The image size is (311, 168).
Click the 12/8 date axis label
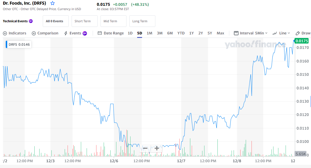pos(237,161)
